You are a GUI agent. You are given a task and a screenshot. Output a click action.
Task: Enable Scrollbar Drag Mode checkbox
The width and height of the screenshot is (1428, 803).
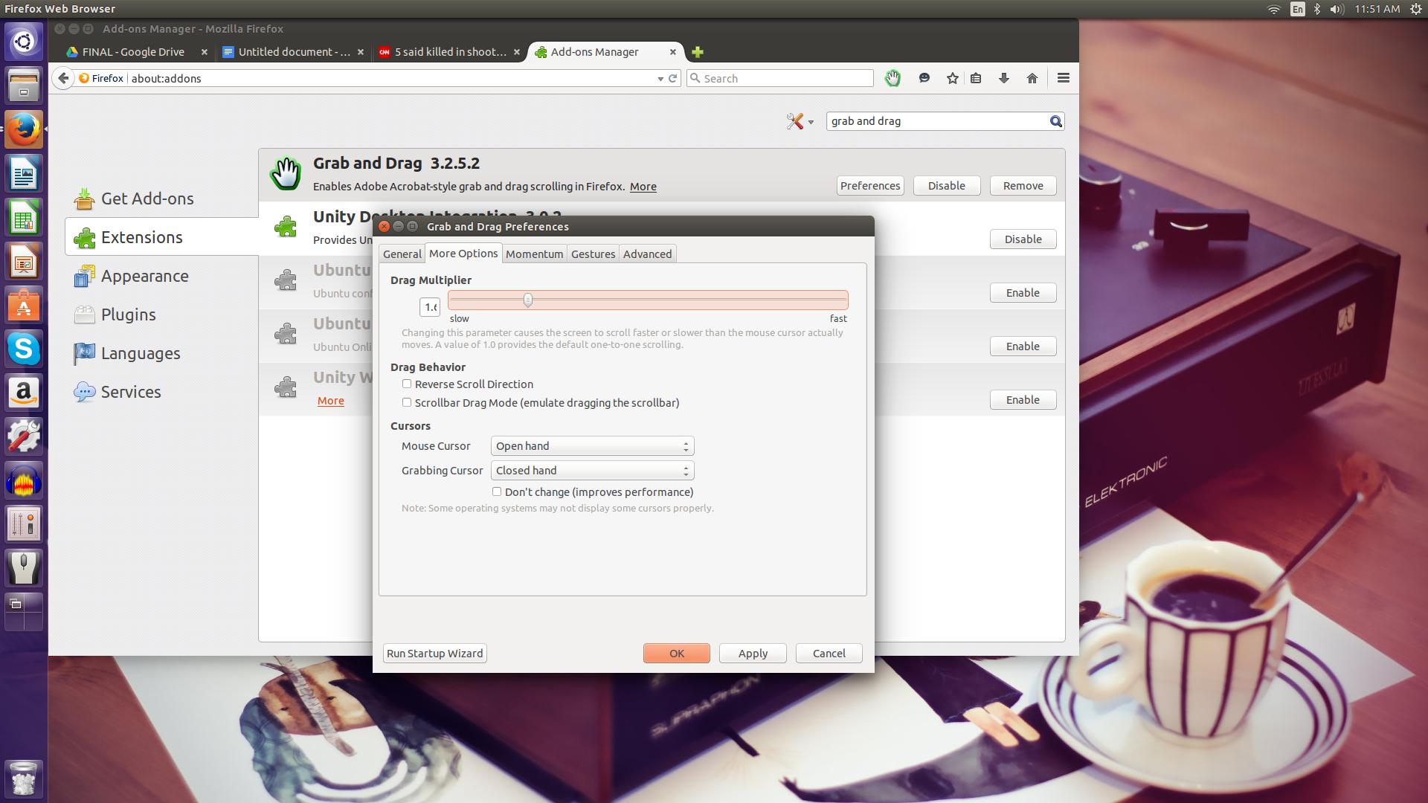click(406, 402)
